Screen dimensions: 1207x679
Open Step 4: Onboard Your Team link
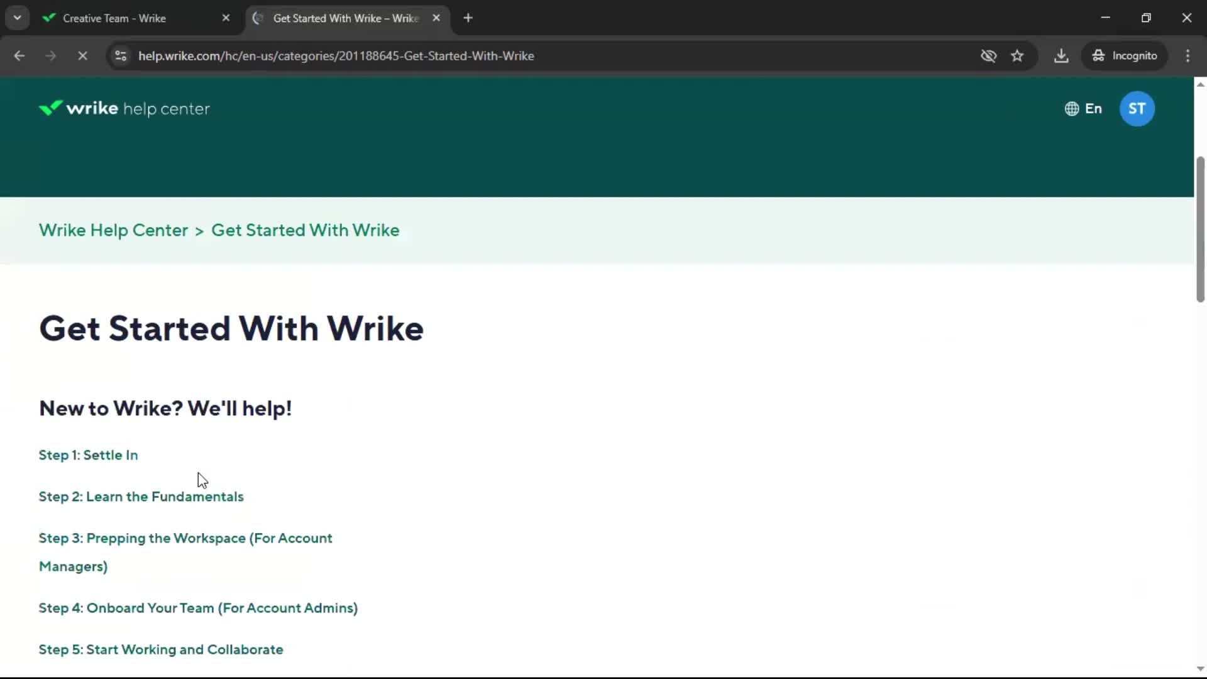coord(198,608)
